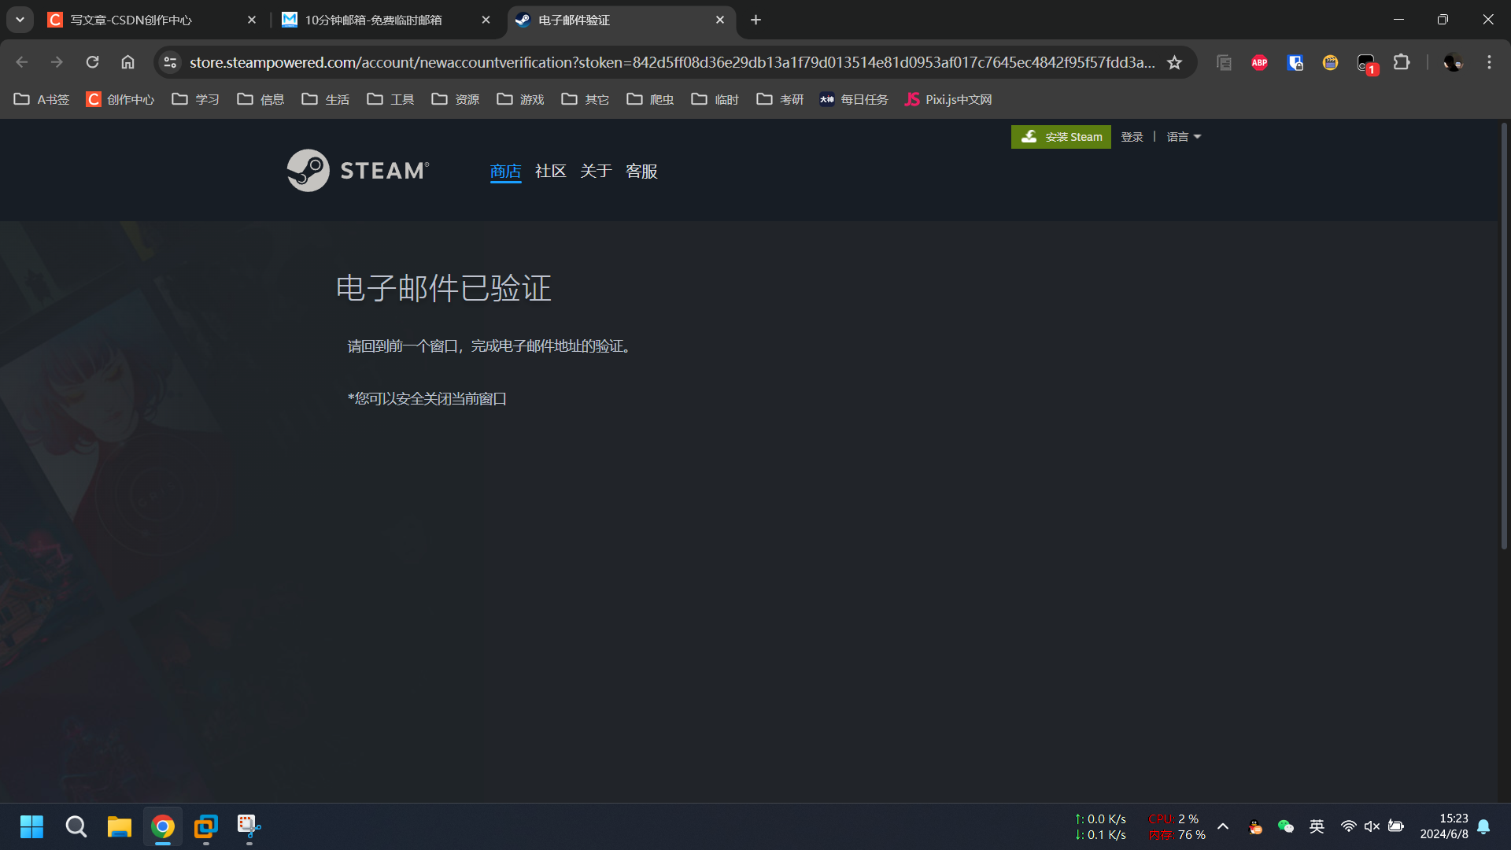Open the ABP Adblock Plus extension
This screenshot has height=850, width=1511.
(x=1259, y=62)
